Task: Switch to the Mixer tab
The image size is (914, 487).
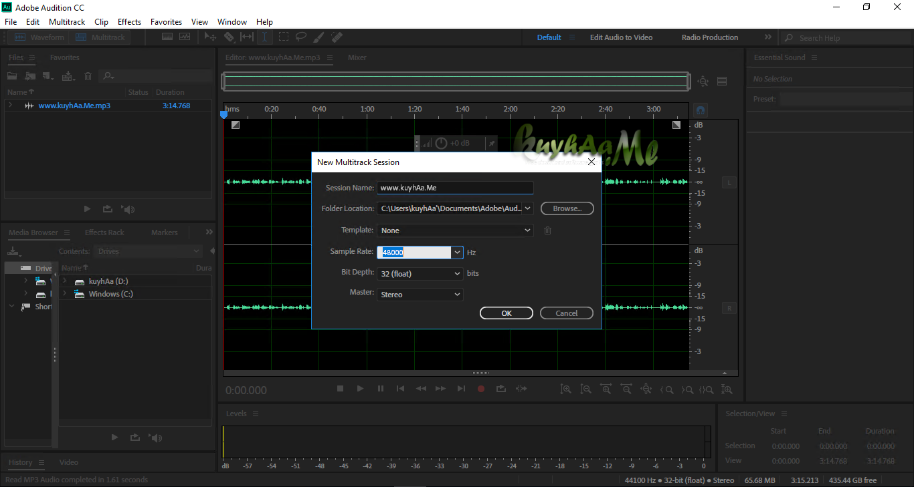Action: [x=357, y=57]
